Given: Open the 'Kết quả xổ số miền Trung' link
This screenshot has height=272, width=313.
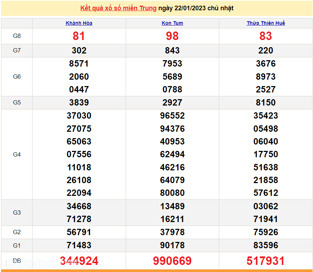Looking at the screenshot, I should pos(118,8).
